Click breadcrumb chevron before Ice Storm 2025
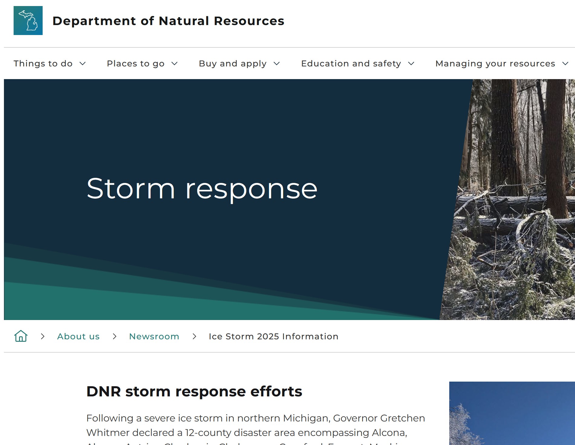575x445 pixels. (x=194, y=336)
